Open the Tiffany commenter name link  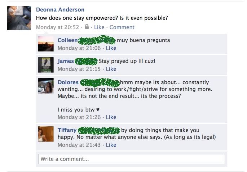tap(67, 130)
